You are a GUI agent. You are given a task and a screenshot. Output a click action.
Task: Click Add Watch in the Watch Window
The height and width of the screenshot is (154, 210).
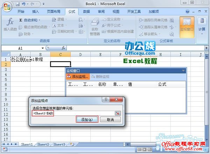[78, 77]
